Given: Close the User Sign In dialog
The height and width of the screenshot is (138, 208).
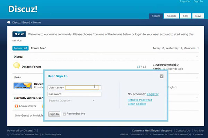Looking at the screenshot, I should click(x=161, y=76).
